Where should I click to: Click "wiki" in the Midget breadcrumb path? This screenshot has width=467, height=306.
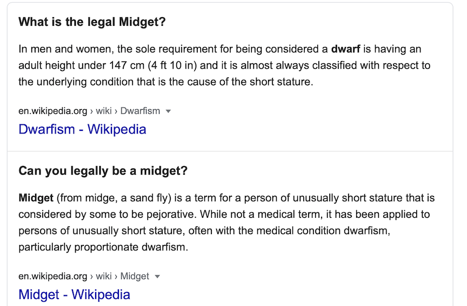pos(104,276)
